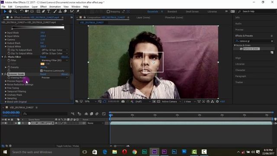
Task: Open Photoshop from the taskbar
Action: [174, 152]
